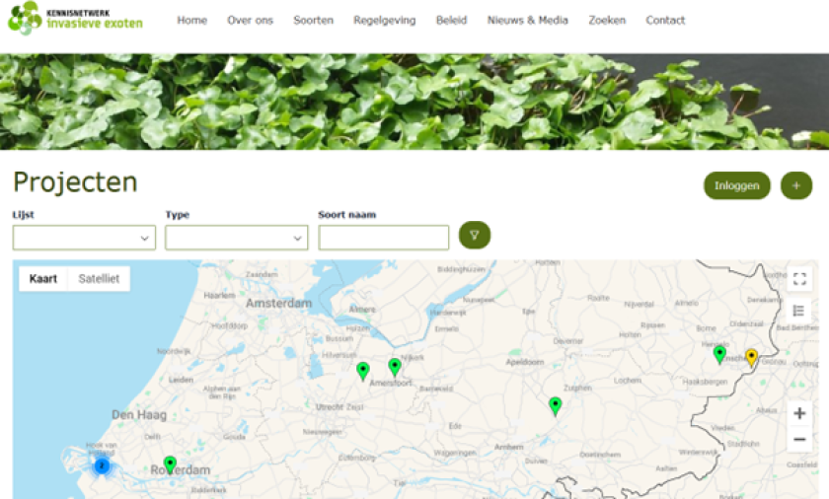Click the green marker near Rotterdam

click(x=170, y=463)
